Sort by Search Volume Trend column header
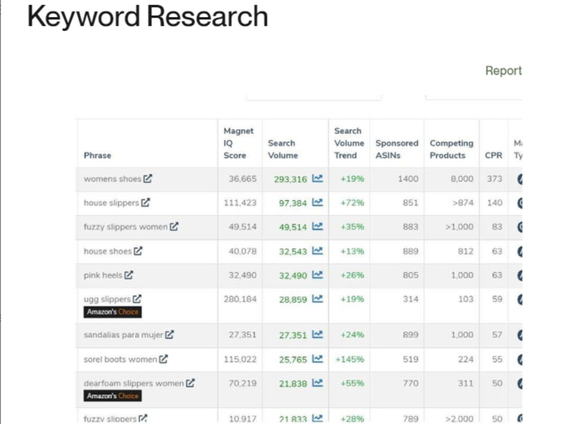Viewport: 565px width, 424px height. pos(349,143)
